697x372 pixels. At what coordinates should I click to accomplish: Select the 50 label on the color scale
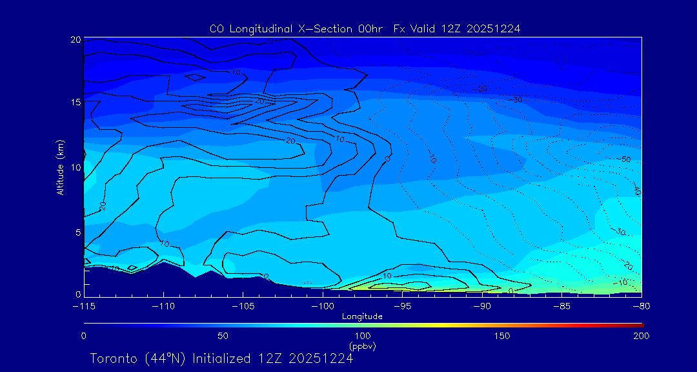[223, 336]
